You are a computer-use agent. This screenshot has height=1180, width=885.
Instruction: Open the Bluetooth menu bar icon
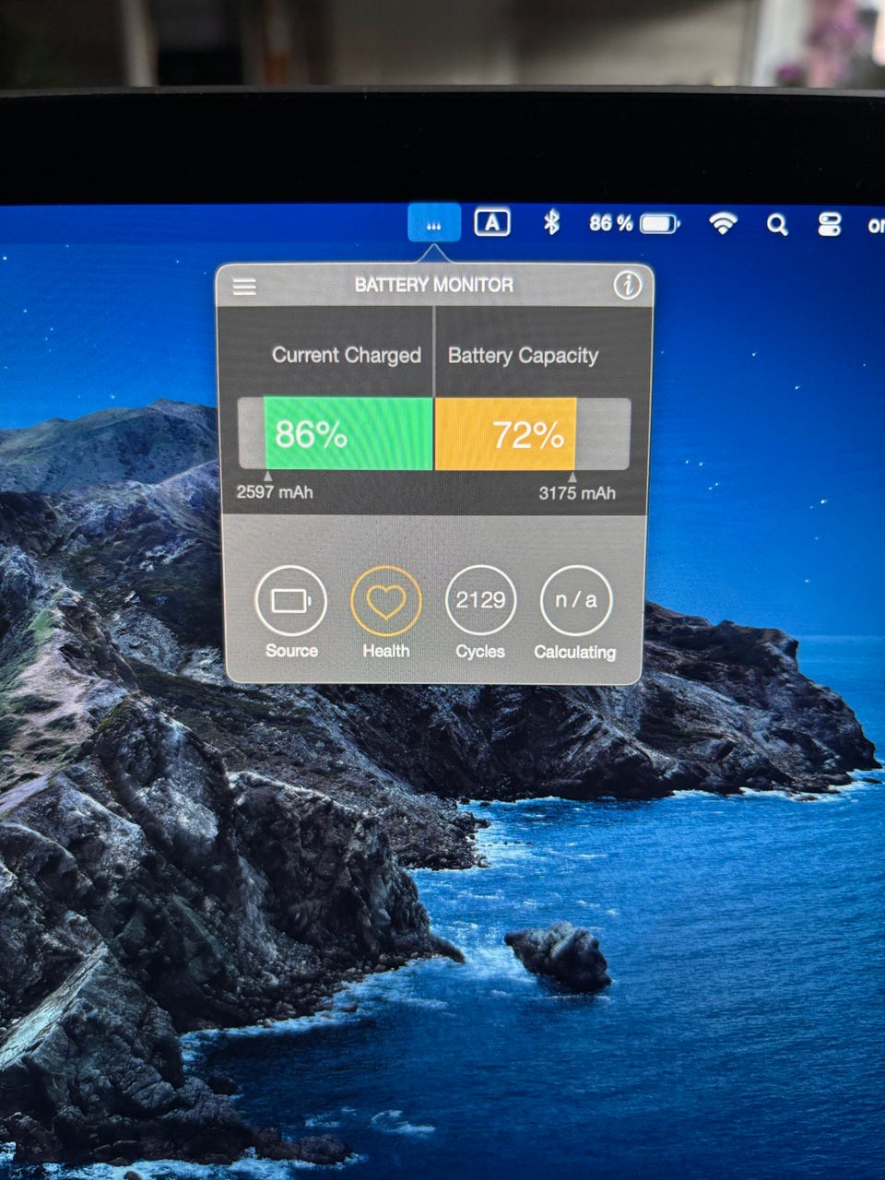pyautogui.click(x=551, y=222)
